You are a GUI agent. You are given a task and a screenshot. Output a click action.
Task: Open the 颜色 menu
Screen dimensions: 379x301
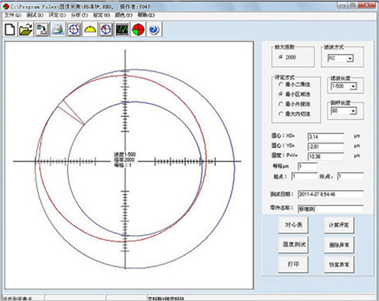click(x=124, y=15)
